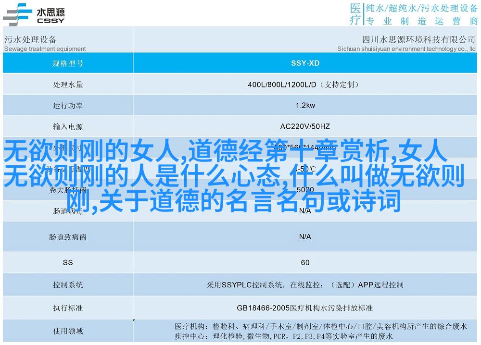Select the 使用领域 row label
Screen dimensions: 481x345
[68, 331]
